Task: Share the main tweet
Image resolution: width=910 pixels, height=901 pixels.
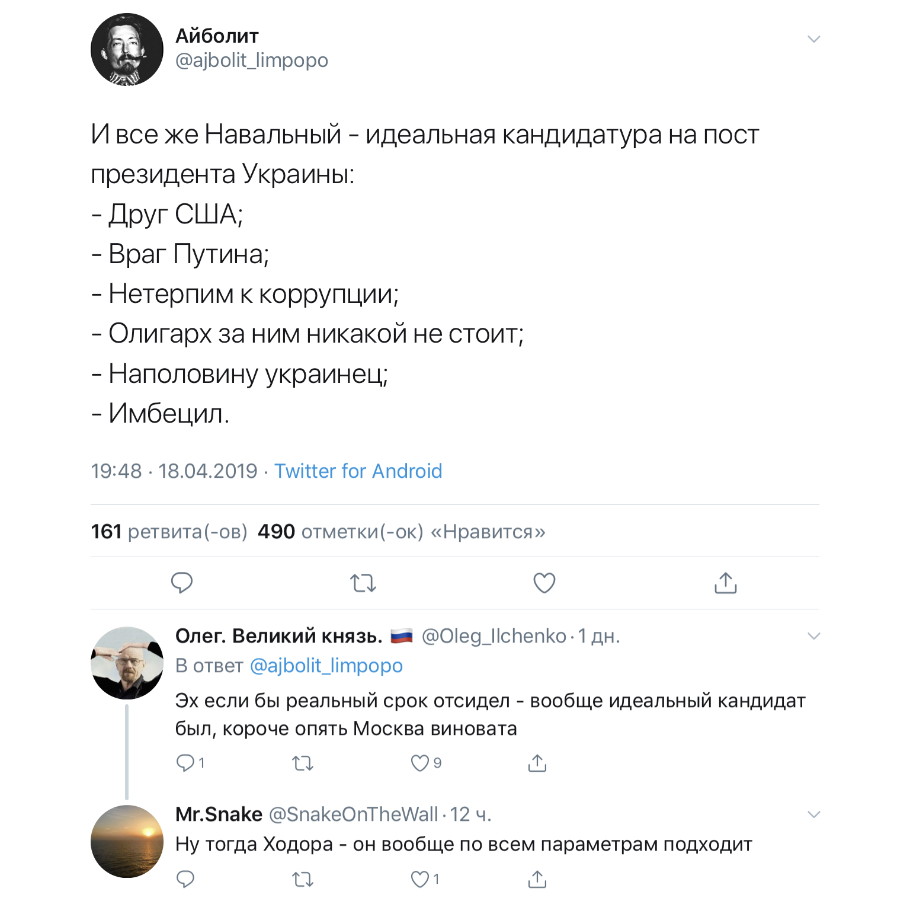Action: coord(725,583)
